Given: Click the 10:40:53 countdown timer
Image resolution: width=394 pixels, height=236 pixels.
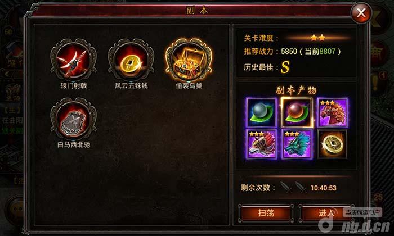Looking at the screenshot, I should click(324, 188).
